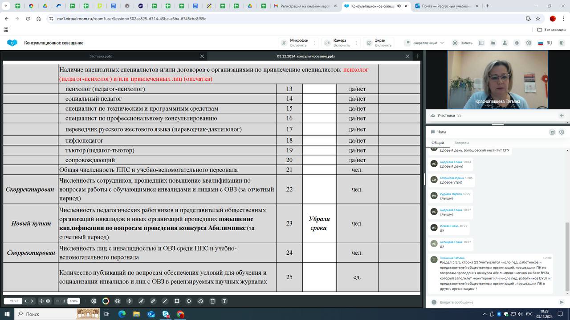This screenshot has height=320, width=570.
Task: Click the plus button in Участники panel
Action: pos(562,116)
